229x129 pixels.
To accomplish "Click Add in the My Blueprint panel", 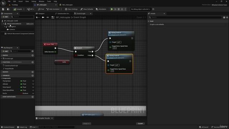I will (5, 51).
